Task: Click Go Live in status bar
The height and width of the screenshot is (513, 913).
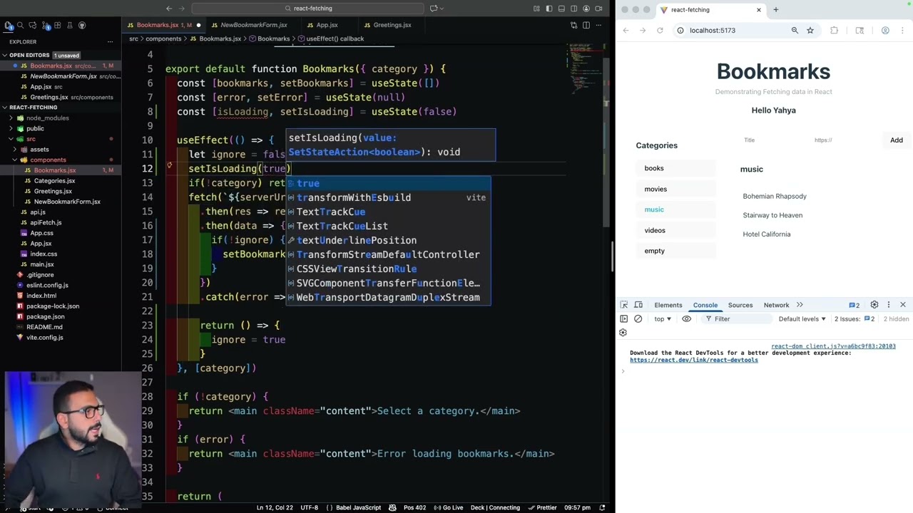Action: (447, 507)
